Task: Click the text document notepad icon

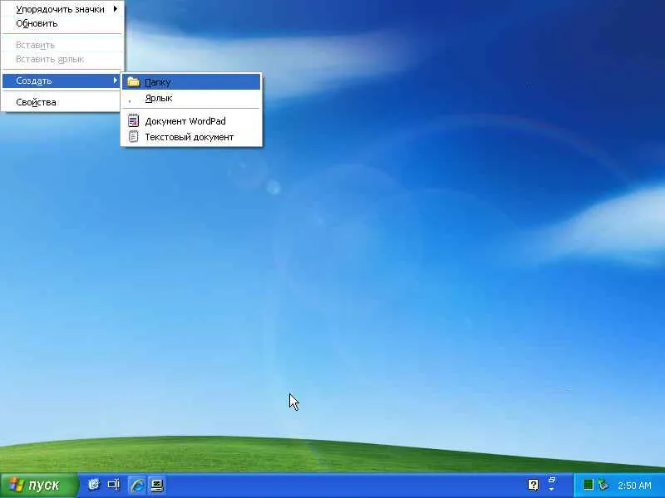Action: coord(133,137)
